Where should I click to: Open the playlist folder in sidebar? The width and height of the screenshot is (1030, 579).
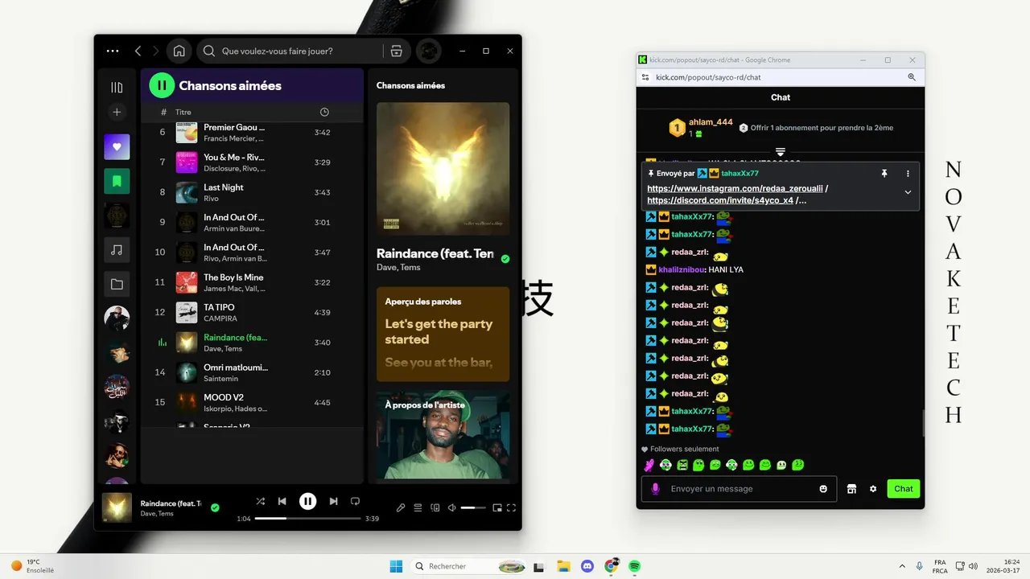click(117, 284)
